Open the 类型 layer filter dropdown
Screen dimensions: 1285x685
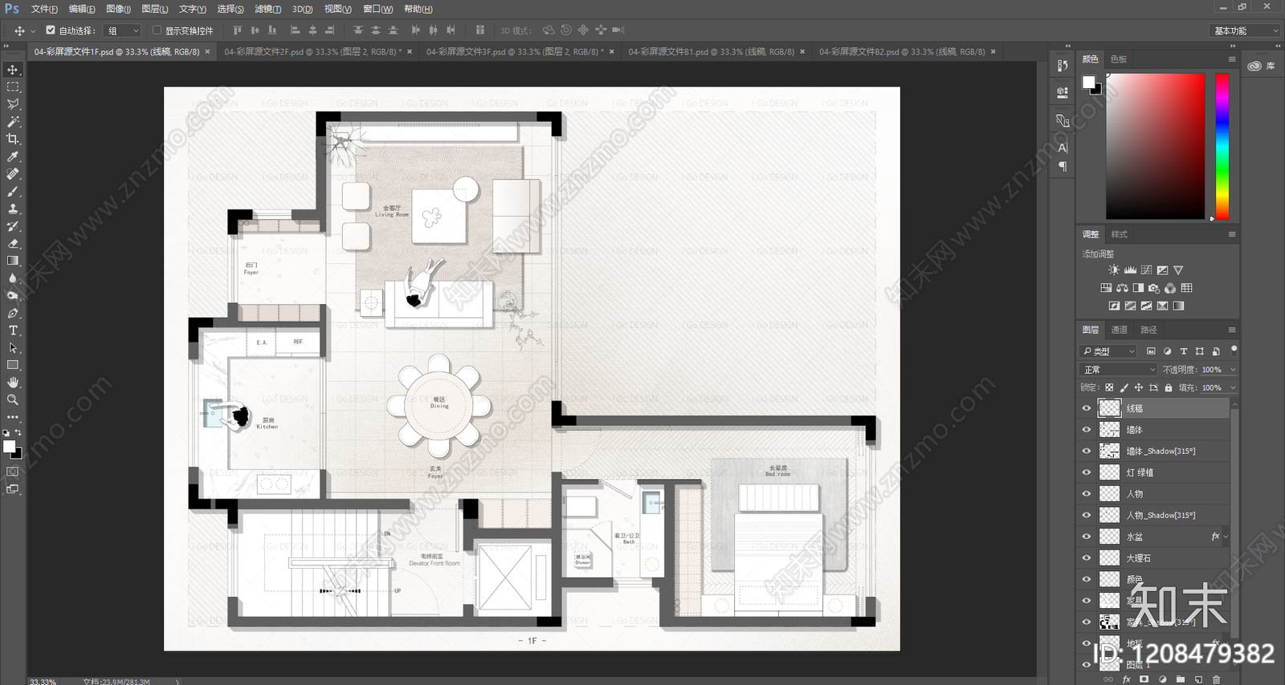1108,351
